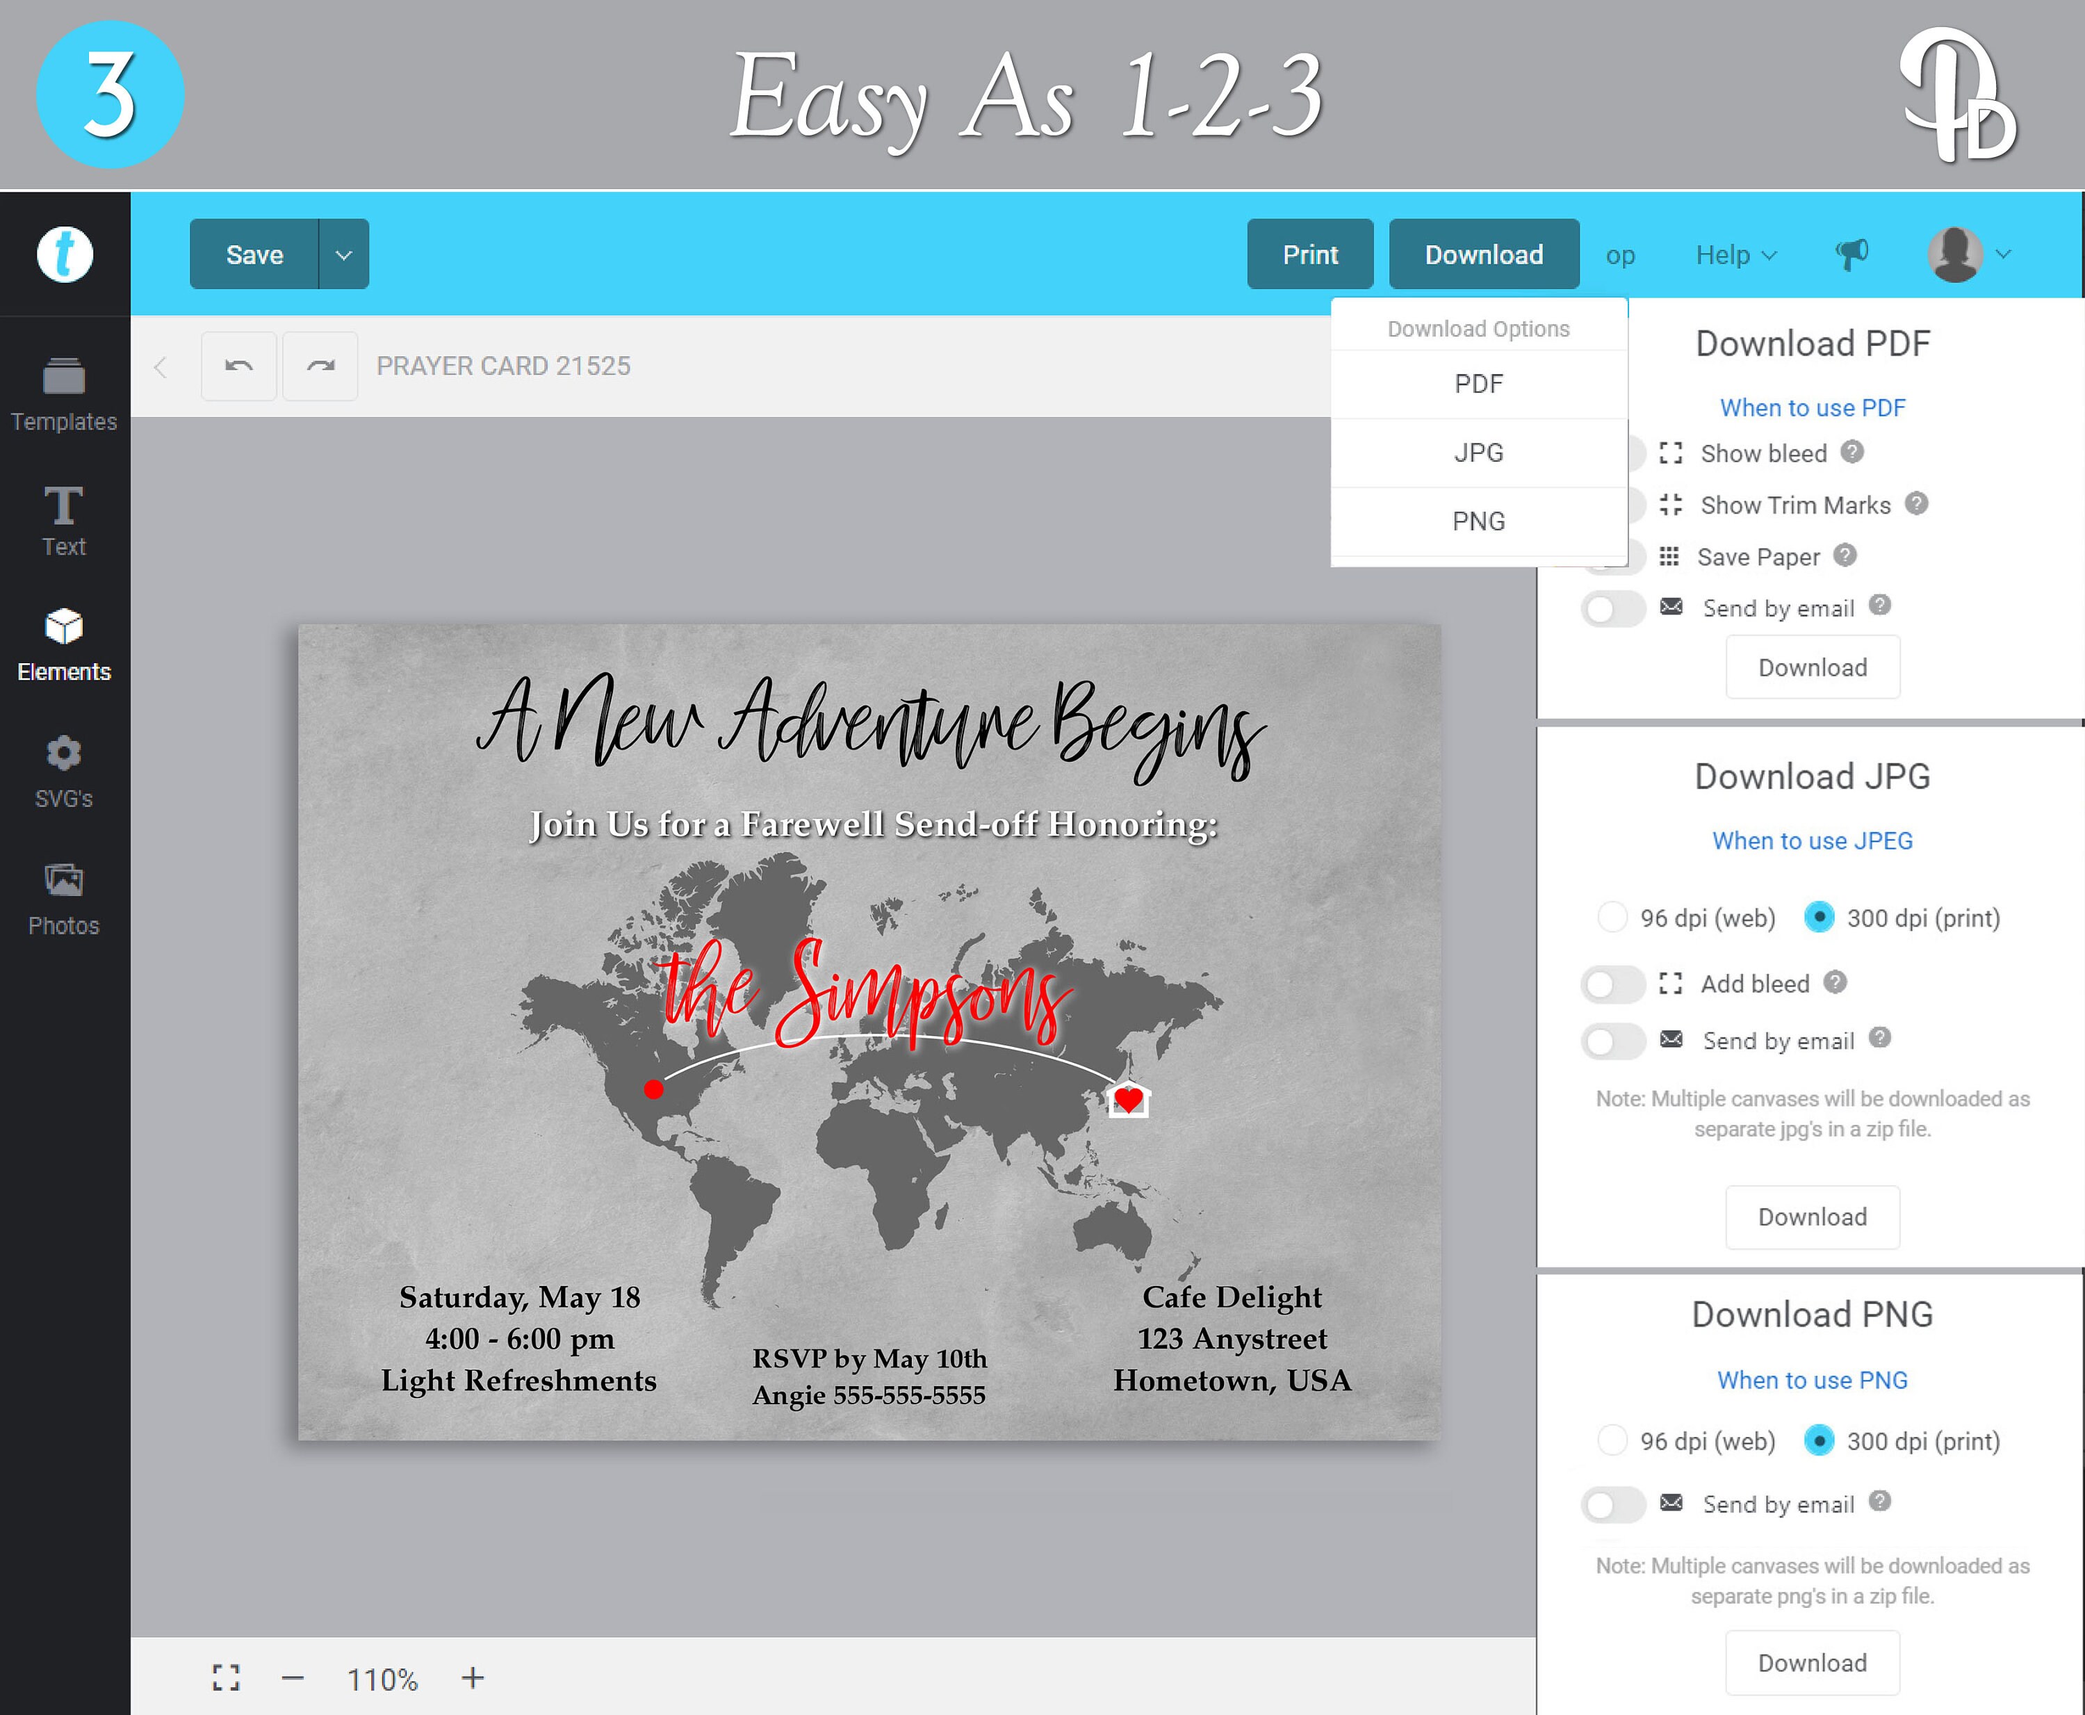Zoom in with the plus icon
The image size is (2085, 1715).
pos(473,1677)
